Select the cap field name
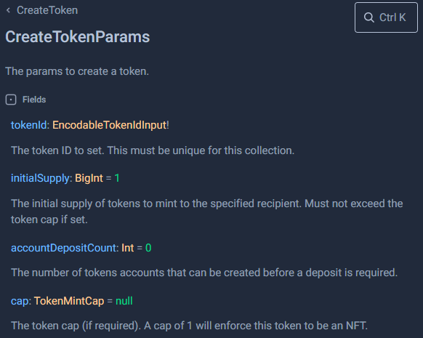 (20, 302)
